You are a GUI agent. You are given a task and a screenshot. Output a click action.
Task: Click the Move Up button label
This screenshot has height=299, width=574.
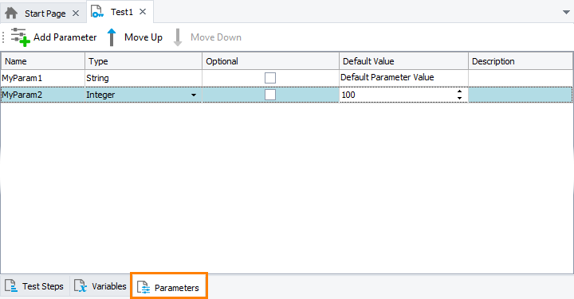[143, 37]
